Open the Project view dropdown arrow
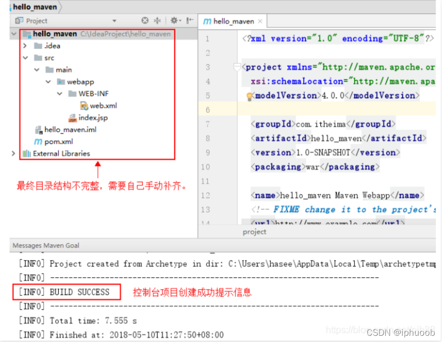 click(114, 21)
